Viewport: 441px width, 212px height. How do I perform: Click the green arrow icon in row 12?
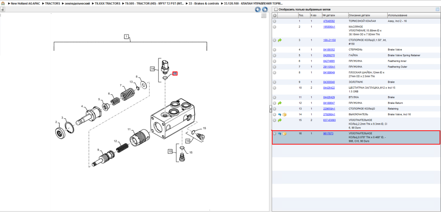[x=280, y=103]
